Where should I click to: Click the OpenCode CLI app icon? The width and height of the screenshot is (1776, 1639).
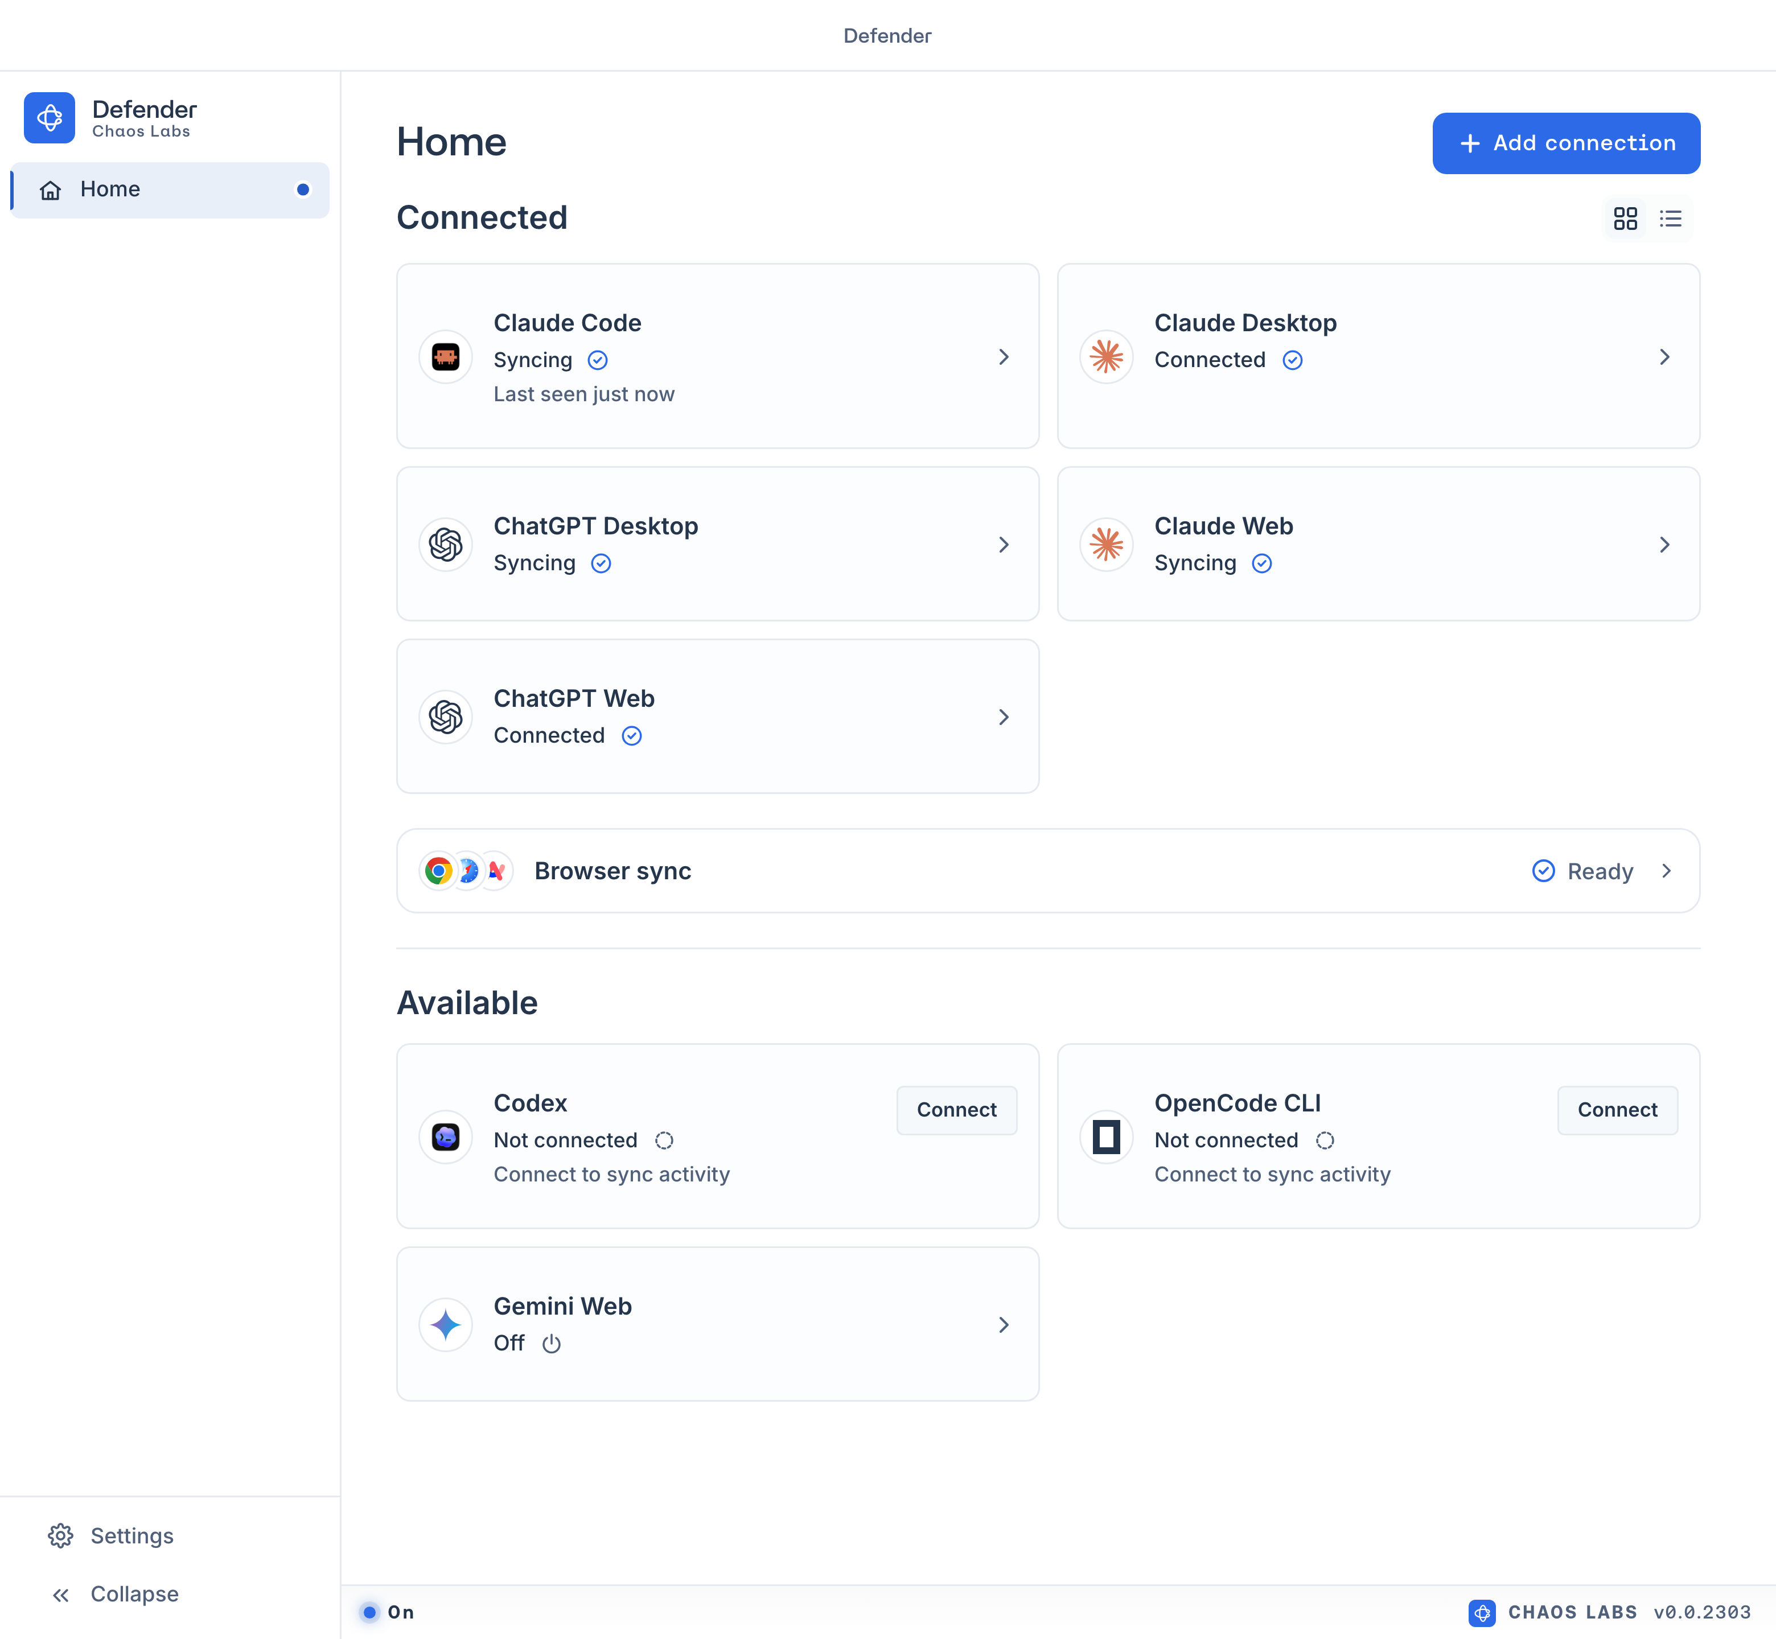(x=1106, y=1136)
